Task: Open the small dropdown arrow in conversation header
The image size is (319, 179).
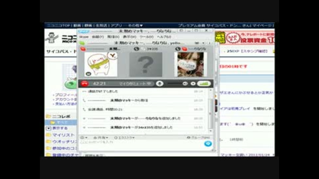Action: (203, 43)
